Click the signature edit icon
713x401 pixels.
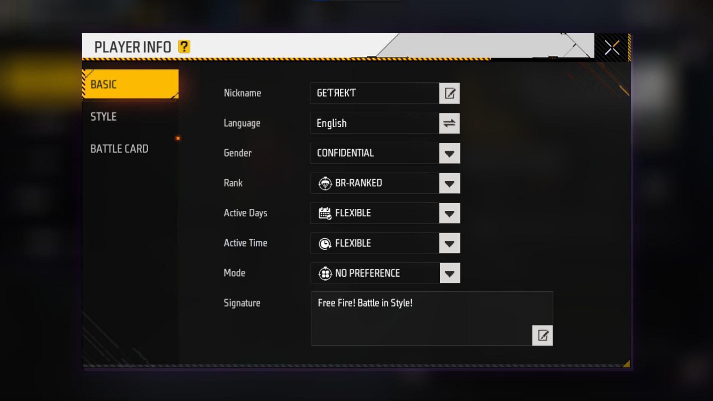pyautogui.click(x=542, y=335)
